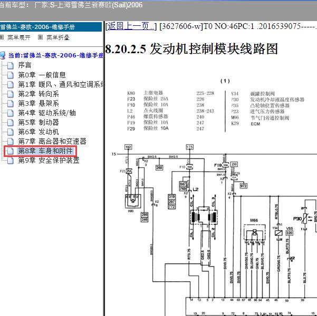Viewport: 317px width, 316px height.
Task: Click the page icon beside 第1章
Action: (x=11, y=84)
